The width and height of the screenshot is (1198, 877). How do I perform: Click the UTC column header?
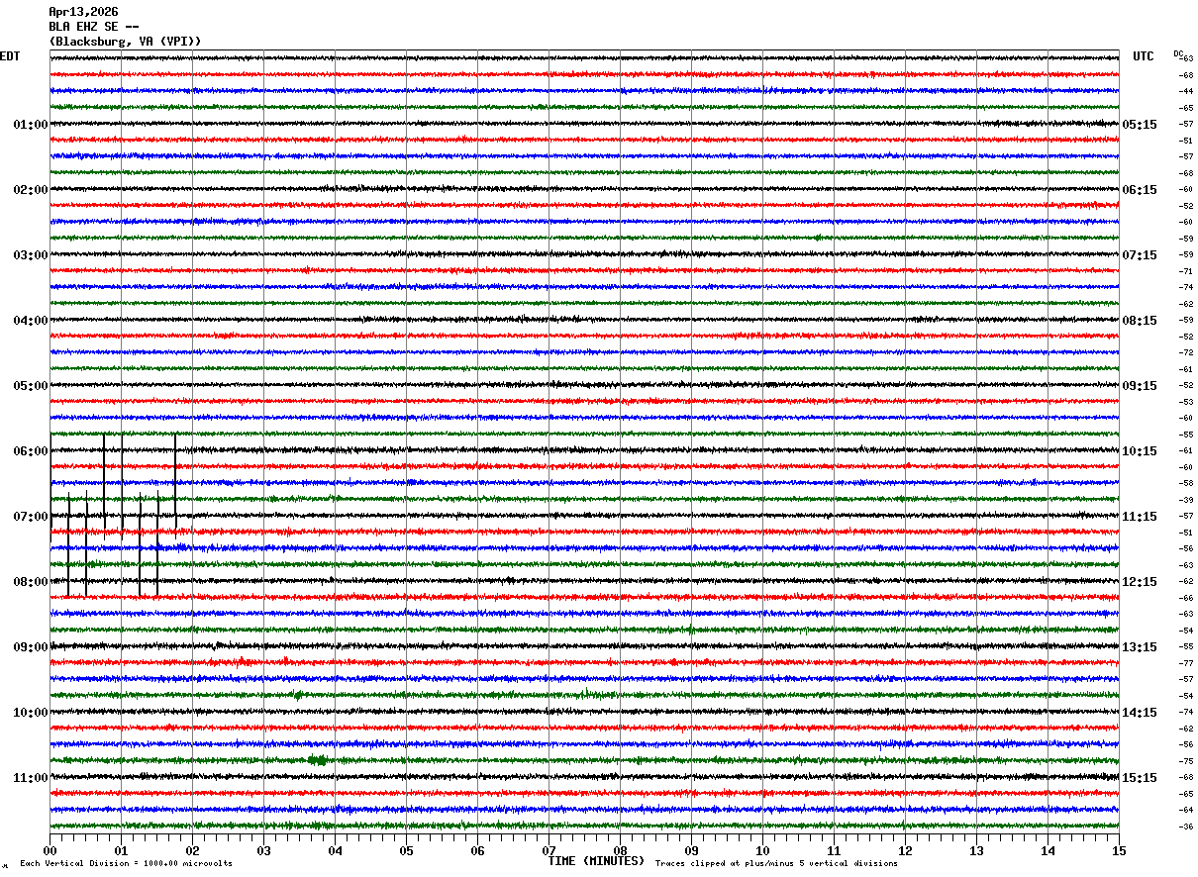click(x=1144, y=56)
